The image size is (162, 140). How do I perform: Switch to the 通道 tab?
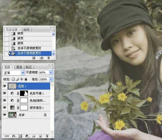point(19,67)
